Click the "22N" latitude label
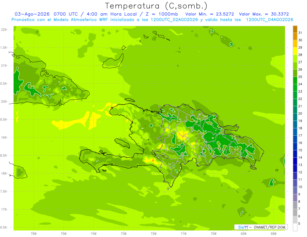 click(4, 30)
